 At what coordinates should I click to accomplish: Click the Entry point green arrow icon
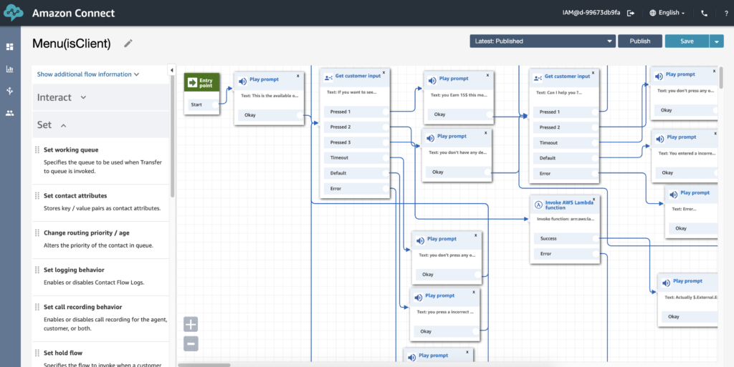(x=192, y=83)
